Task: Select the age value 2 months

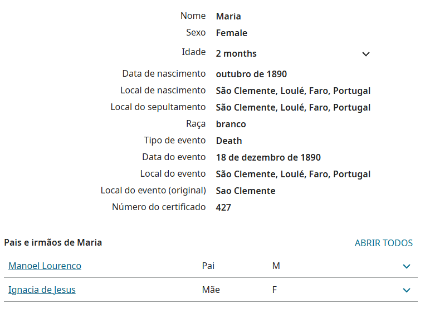Action: click(236, 53)
